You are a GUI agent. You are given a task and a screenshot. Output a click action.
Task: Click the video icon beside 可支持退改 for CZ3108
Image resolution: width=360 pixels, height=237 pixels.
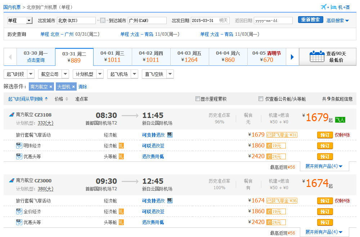[169, 135]
